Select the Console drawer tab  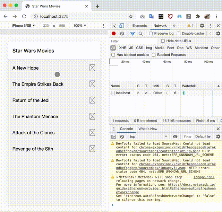pos(126,129)
